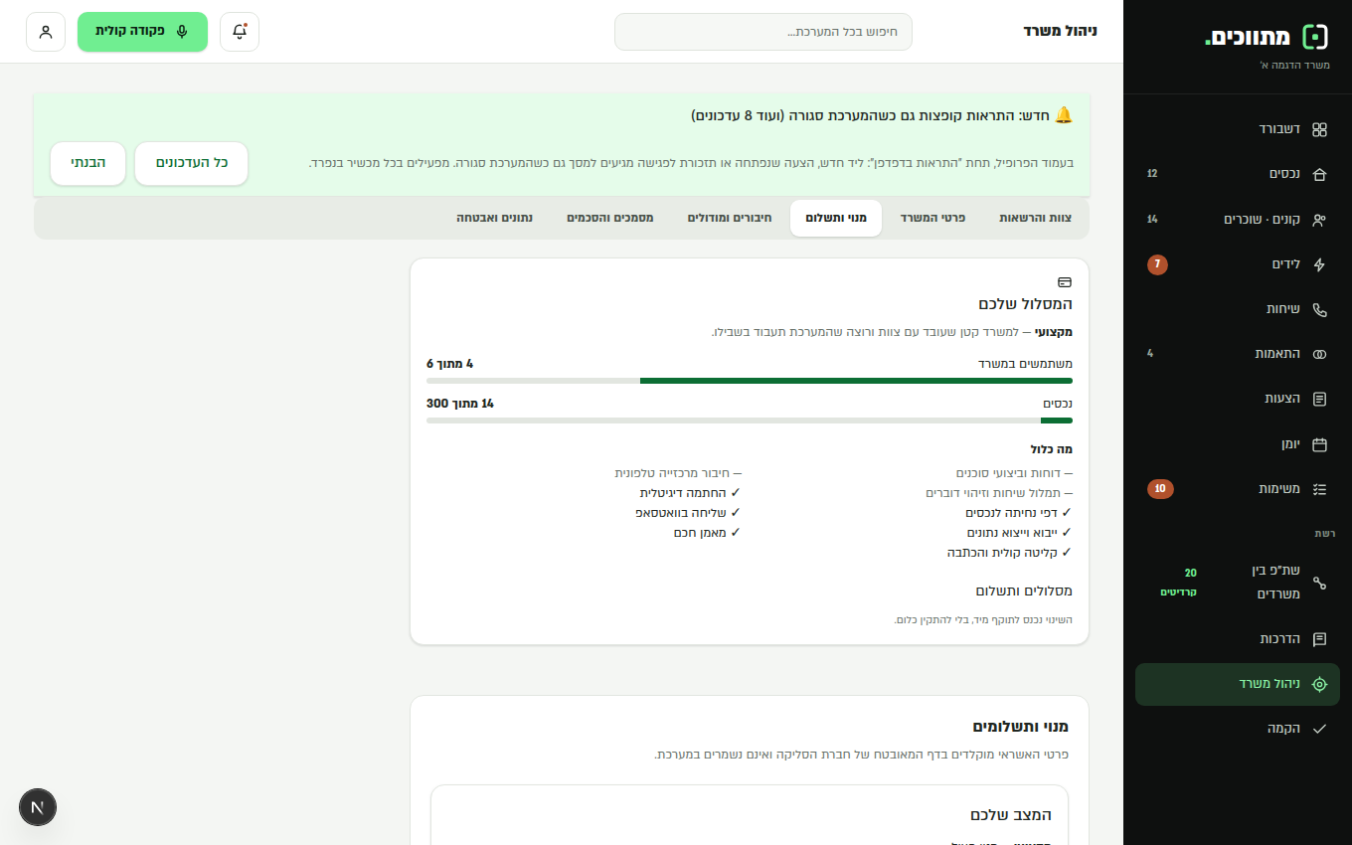The width and height of the screenshot is (1352, 845).
Task: Click the 'החתמה דיגיטלית' feature line
Action: pyautogui.click(x=690, y=493)
